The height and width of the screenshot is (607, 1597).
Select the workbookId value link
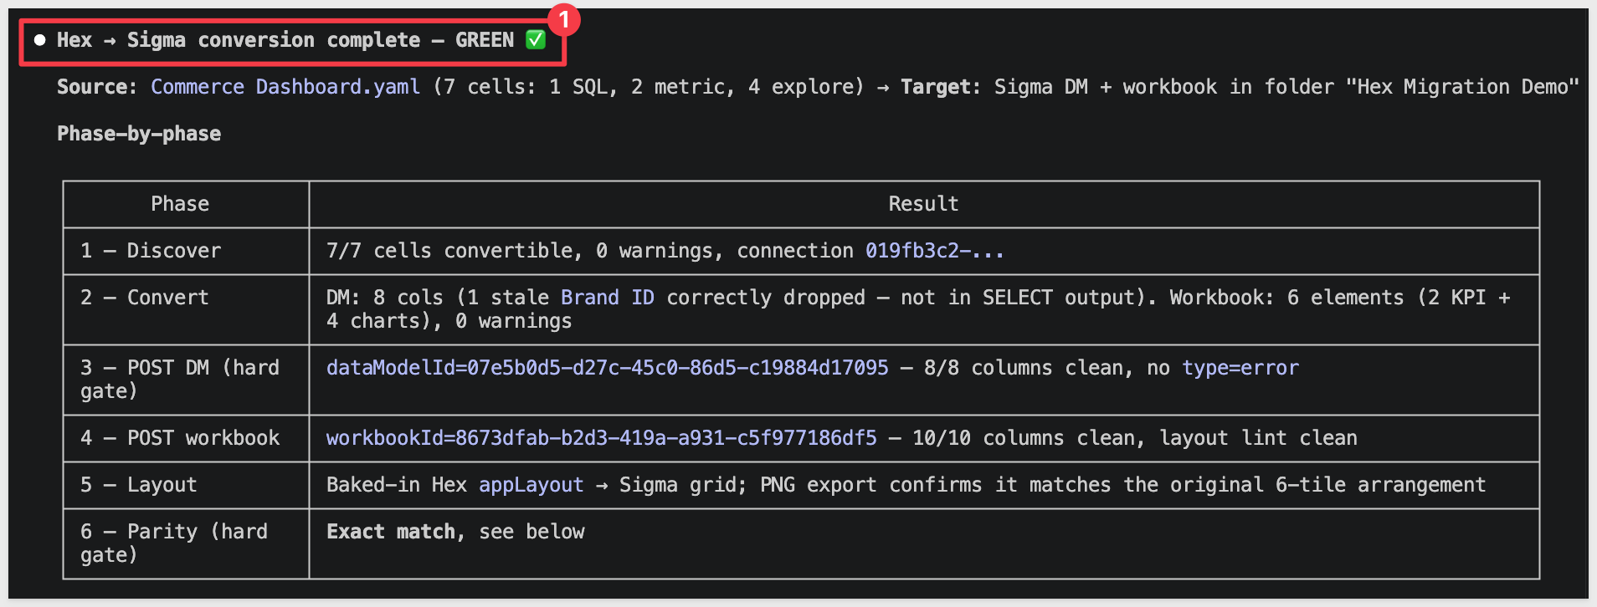tap(601, 438)
